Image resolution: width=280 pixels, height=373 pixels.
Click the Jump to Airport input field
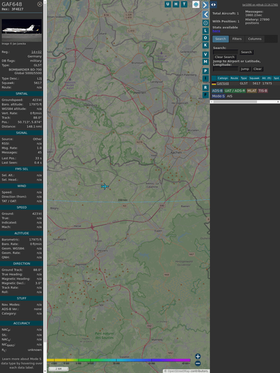pos(225,69)
